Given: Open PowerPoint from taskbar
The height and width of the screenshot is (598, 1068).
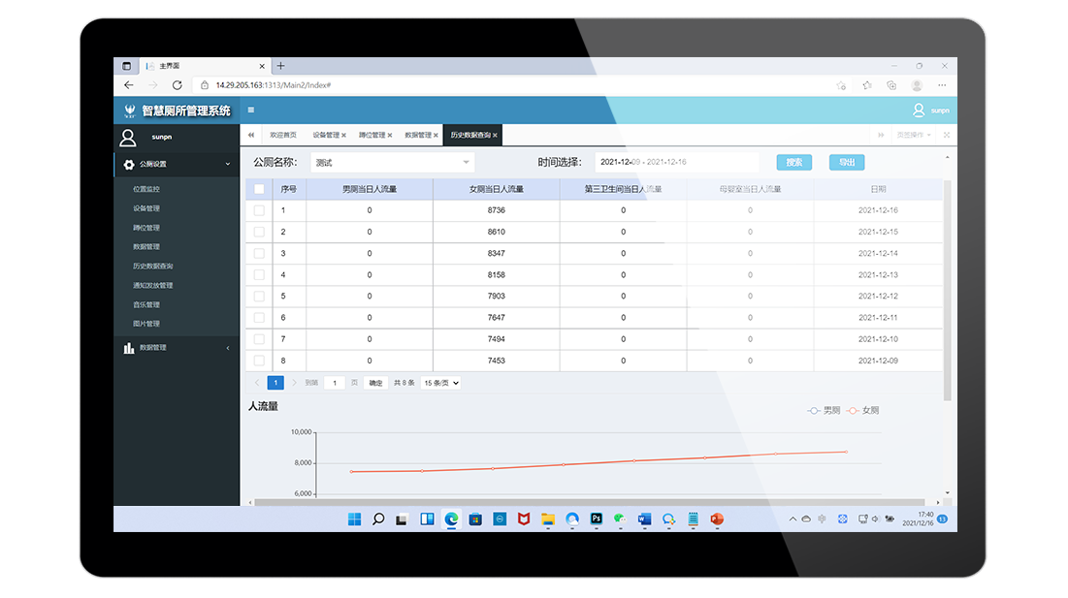Looking at the screenshot, I should (x=717, y=519).
